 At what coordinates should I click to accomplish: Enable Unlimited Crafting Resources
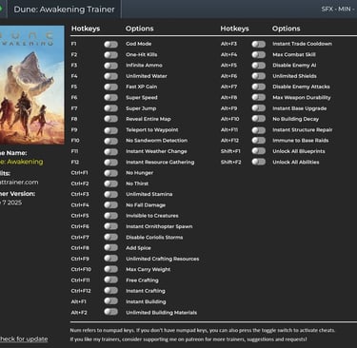[110, 259]
